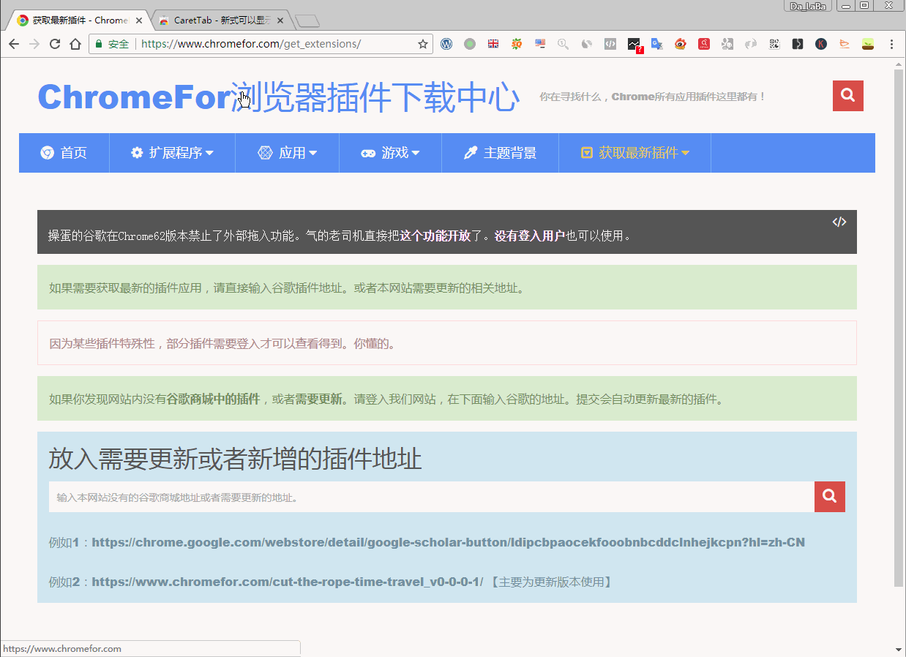The height and width of the screenshot is (657, 906).
Task: Expand the 扩展程序 dropdown menu
Action: click(172, 153)
